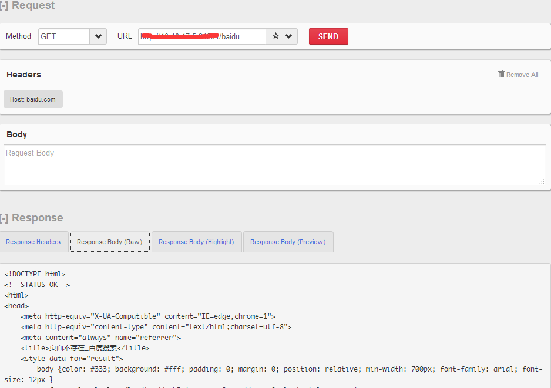Switch to Response Body (Raw) tab
Image resolution: width=551 pixels, height=388 pixels.
coord(110,242)
